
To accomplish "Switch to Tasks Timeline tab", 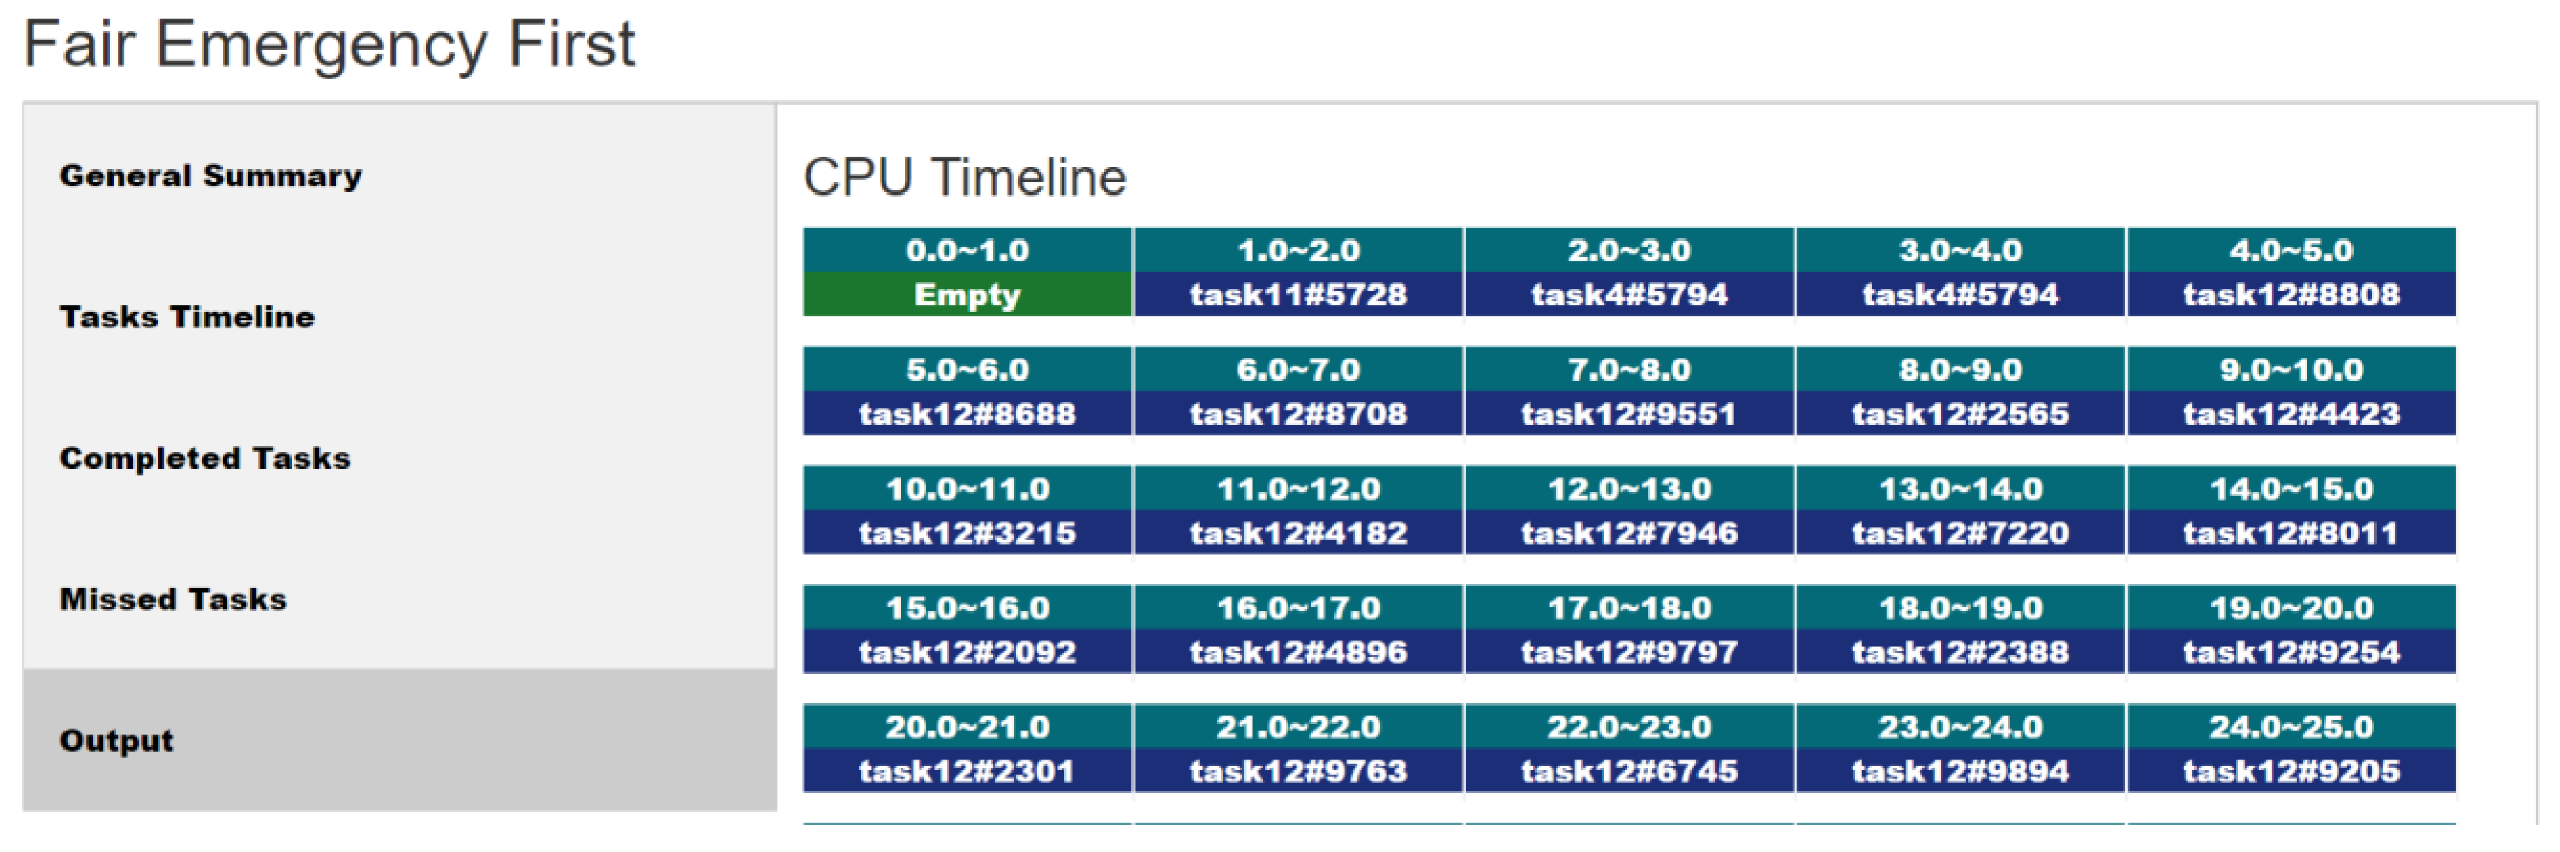I will (187, 317).
